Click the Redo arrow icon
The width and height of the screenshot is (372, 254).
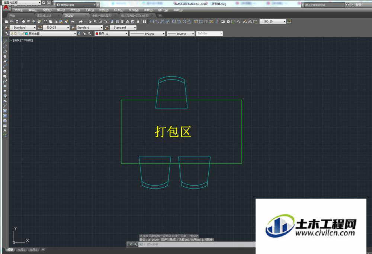point(81,22)
